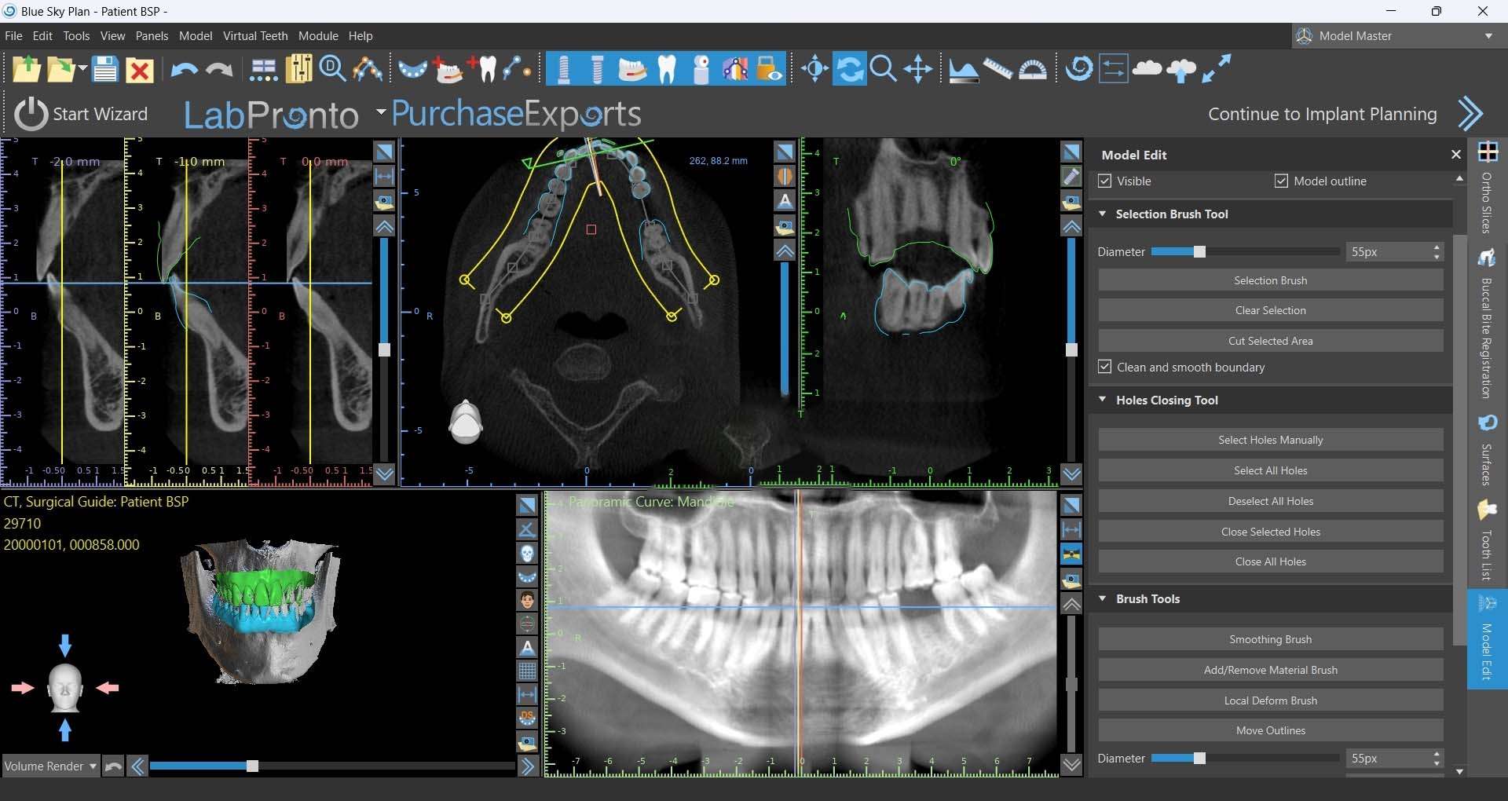Click the magnifier zoom tool in toolbar
Image resolution: width=1508 pixels, height=801 pixels.
tap(884, 70)
